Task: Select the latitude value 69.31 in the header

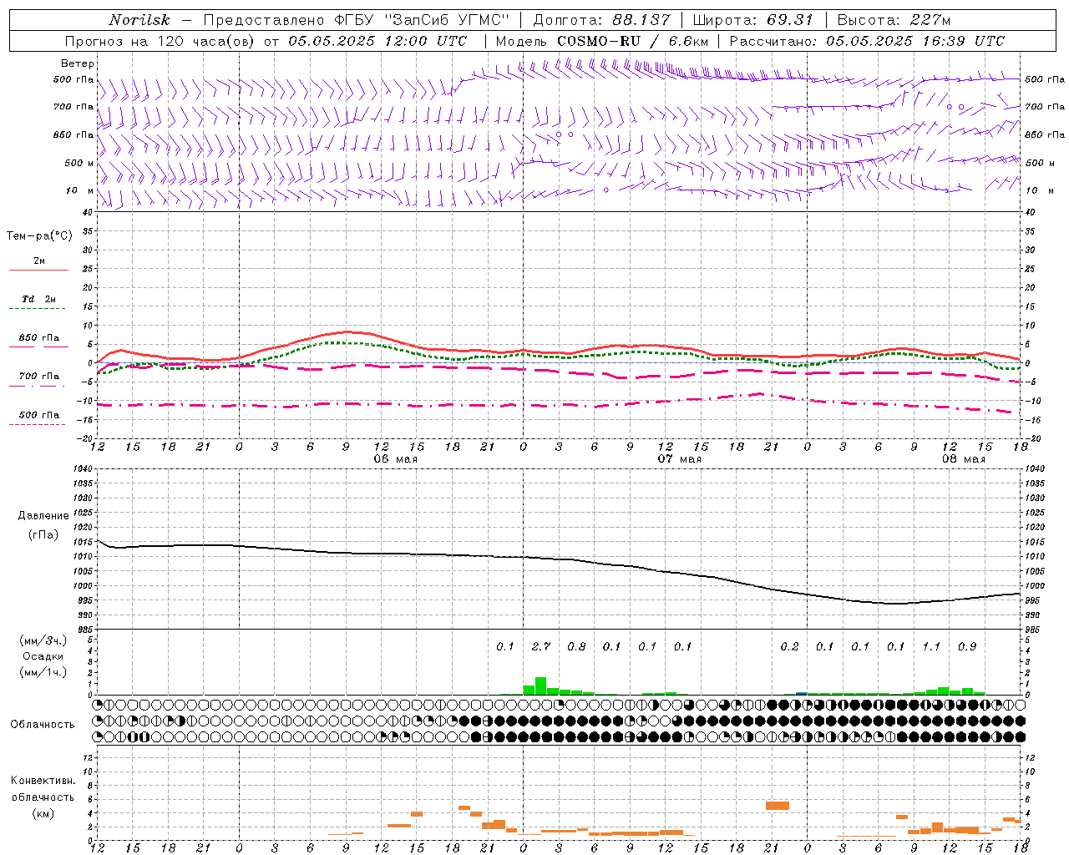Action: coord(789,20)
